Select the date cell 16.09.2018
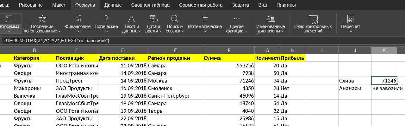The image size is (405, 126). click(123, 88)
